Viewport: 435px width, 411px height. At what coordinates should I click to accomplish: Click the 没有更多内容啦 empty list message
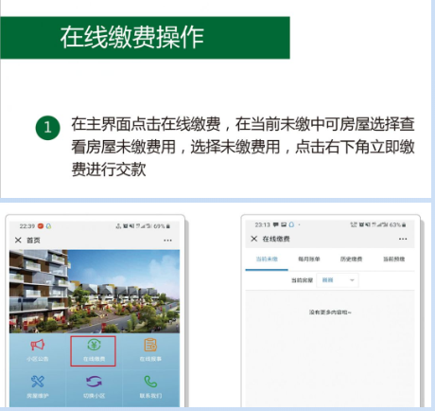(x=330, y=313)
